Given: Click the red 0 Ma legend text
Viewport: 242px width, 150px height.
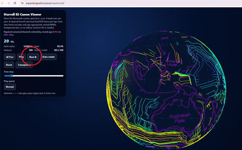Looking at the screenshot, I should click(56, 32).
